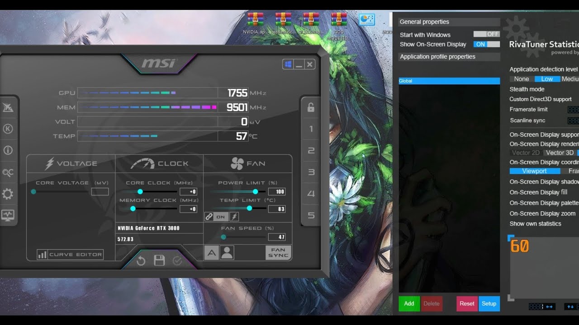579x325 pixels.
Task: Click the Fan Speed value field showing 47
Action: pos(277,237)
